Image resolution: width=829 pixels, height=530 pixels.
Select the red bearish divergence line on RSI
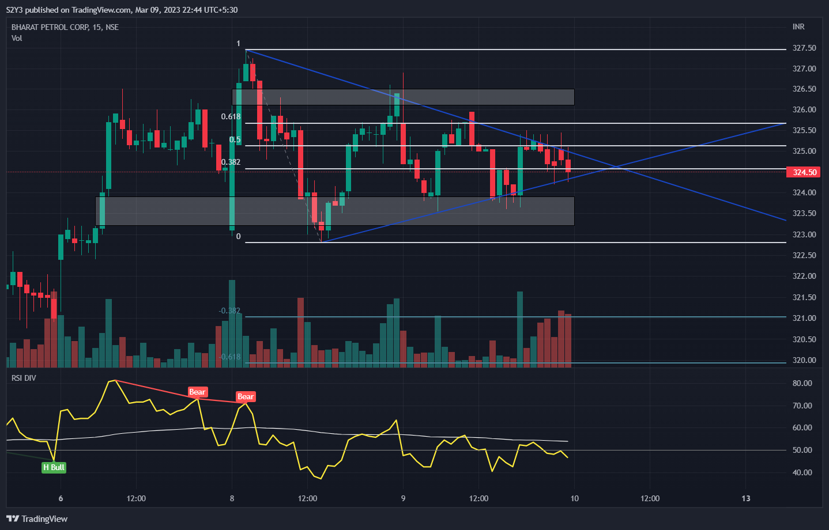point(180,392)
